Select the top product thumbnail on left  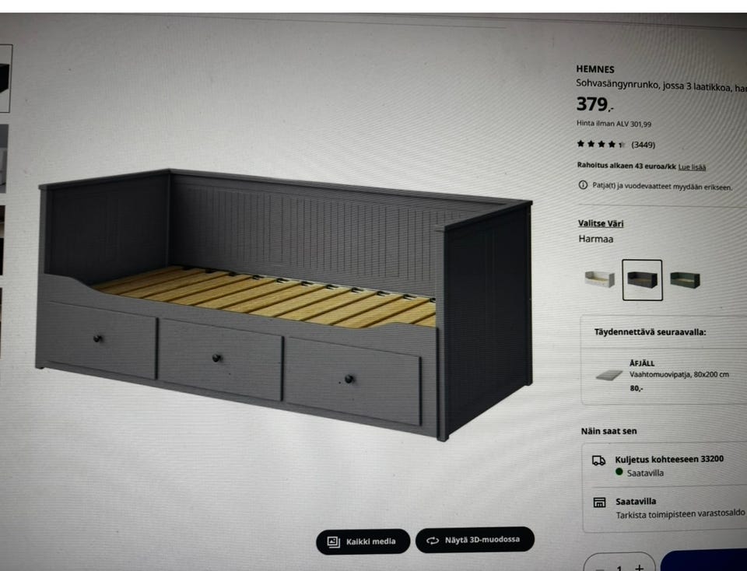pyautogui.click(x=5, y=79)
